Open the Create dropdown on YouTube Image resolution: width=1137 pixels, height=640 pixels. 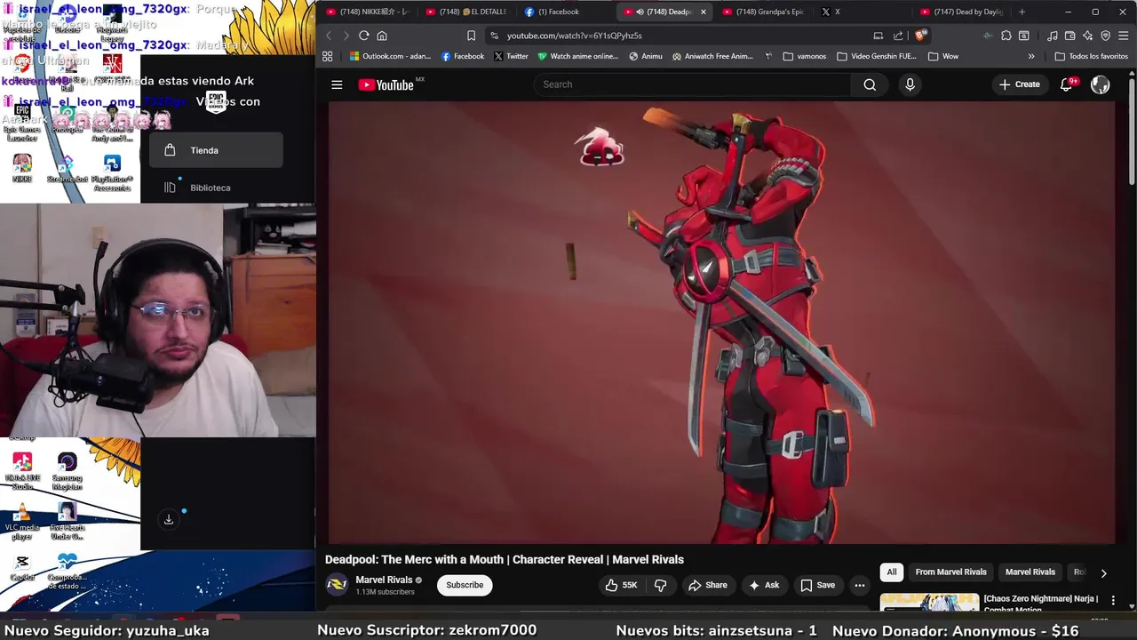(1020, 84)
